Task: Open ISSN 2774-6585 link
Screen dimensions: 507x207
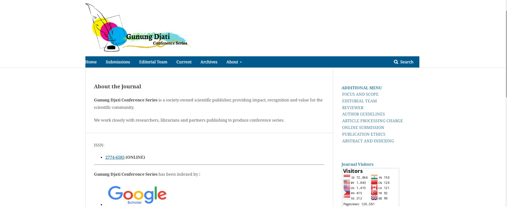Action: click(x=115, y=157)
